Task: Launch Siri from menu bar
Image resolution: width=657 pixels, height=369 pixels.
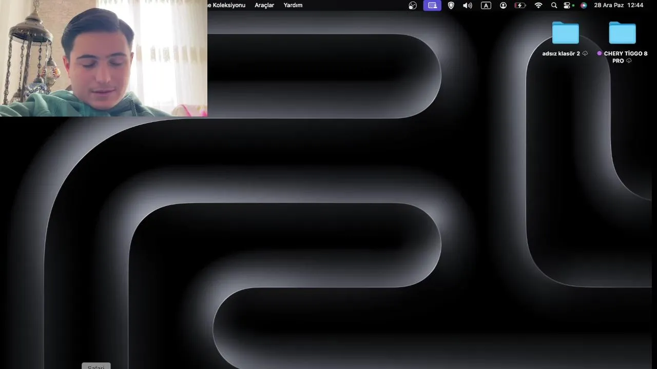Action: click(x=584, y=6)
